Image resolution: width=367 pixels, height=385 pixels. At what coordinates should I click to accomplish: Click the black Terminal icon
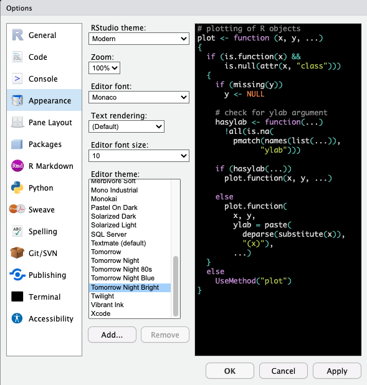[x=17, y=297]
